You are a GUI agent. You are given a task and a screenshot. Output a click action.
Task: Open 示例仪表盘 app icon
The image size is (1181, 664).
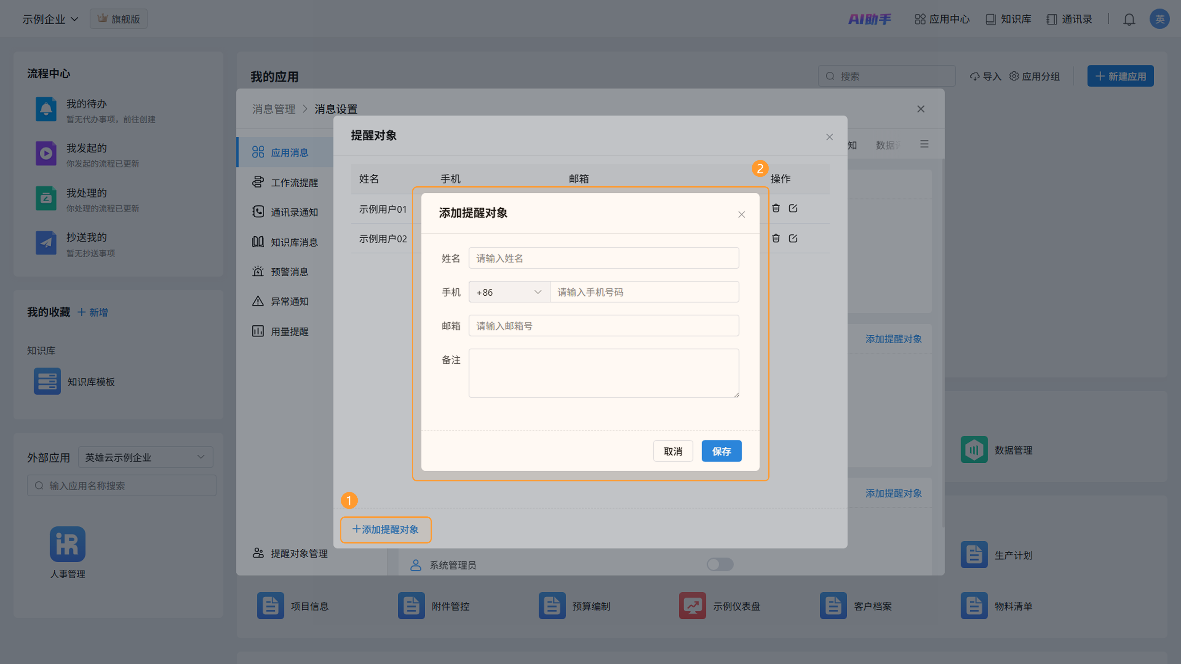pyautogui.click(x=692, y=606)
